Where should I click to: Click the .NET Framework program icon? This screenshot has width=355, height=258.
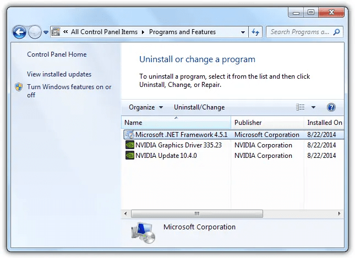pos(130,135)
